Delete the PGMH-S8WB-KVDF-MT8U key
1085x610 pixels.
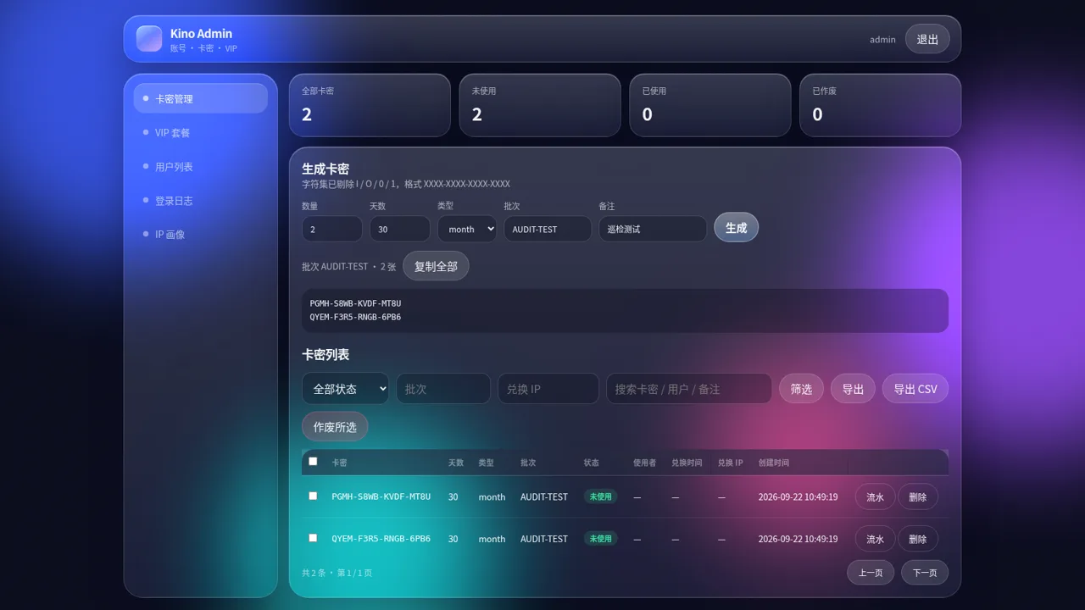coord(918,496)
